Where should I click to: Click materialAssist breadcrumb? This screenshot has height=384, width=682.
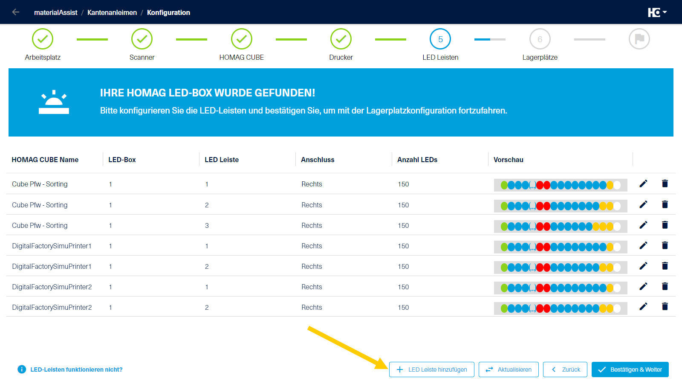pos(56,12)
